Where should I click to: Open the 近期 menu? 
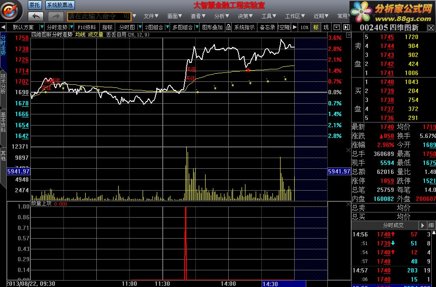321,16
